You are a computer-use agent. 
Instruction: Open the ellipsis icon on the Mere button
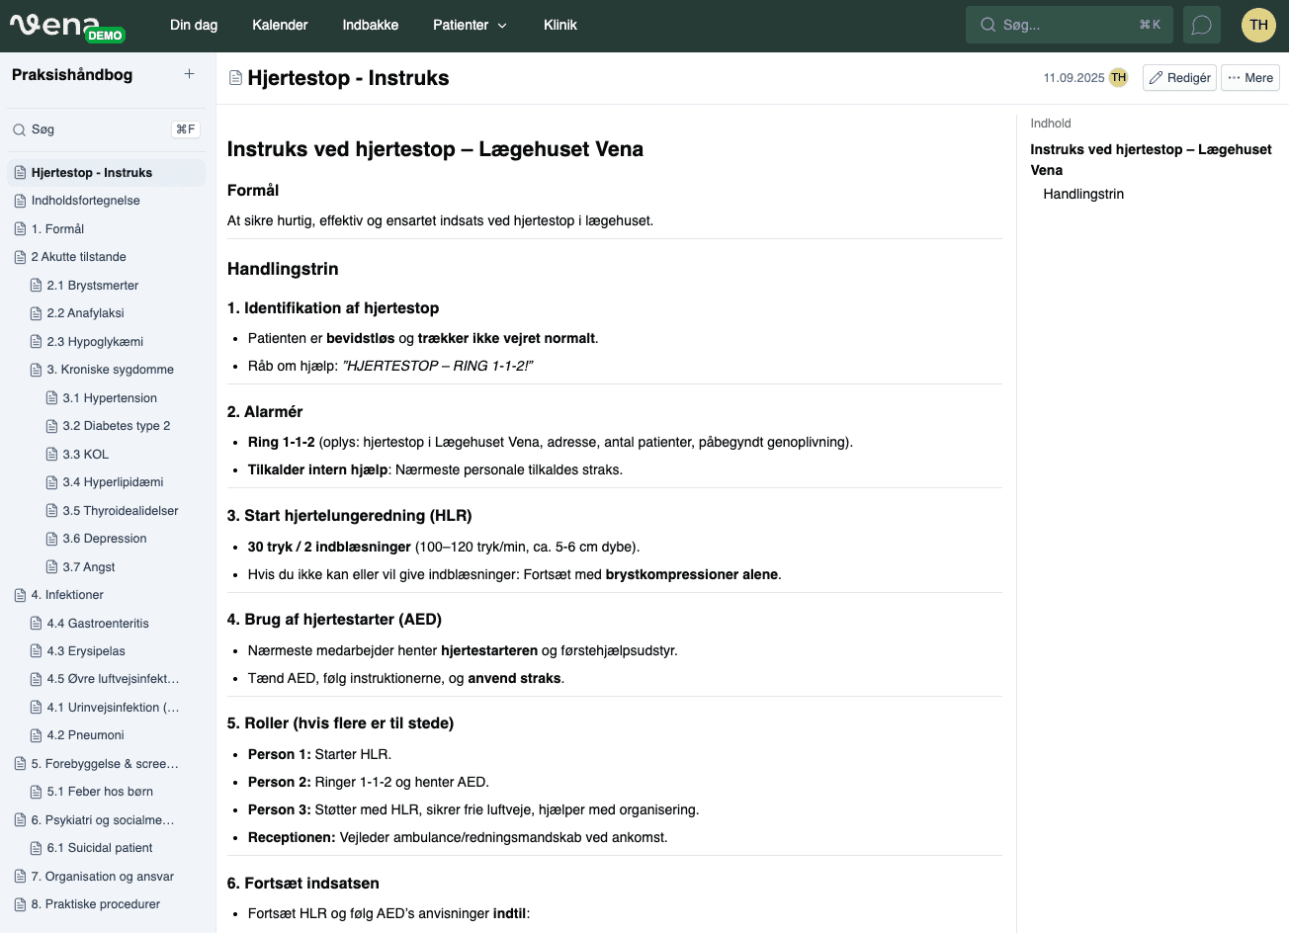tap(1233, 77)
